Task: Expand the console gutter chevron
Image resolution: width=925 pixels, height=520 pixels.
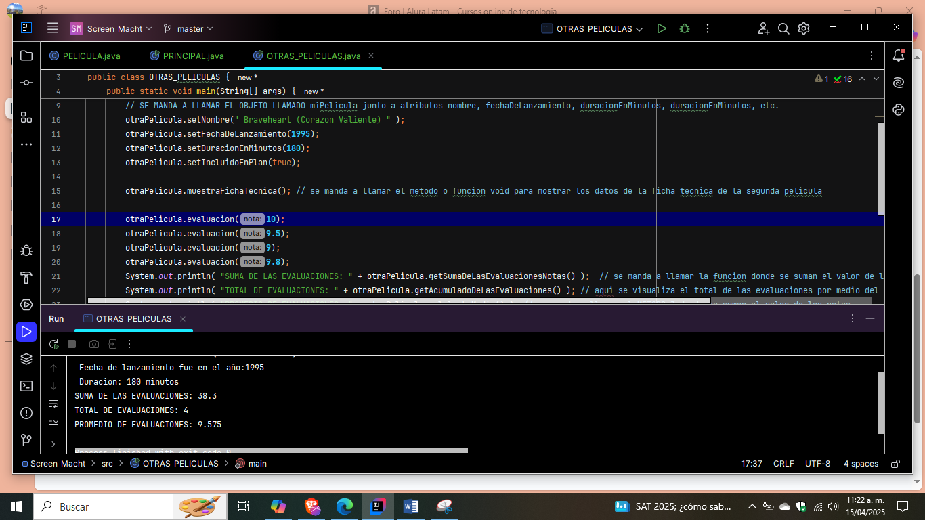Action: [x=53, y=444]
